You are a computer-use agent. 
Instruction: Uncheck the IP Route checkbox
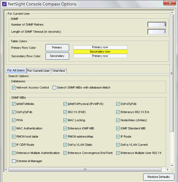(x=118, y=136)
